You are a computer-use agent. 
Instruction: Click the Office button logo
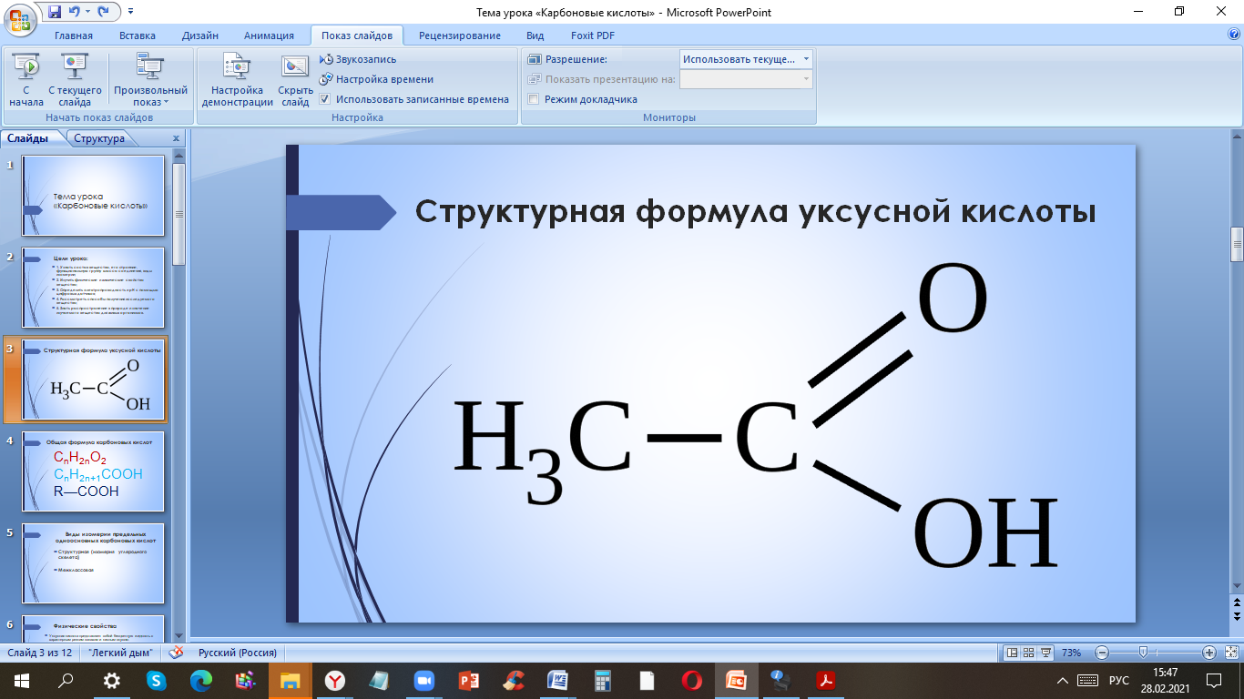pyautogui.click(x=20, y=16)
